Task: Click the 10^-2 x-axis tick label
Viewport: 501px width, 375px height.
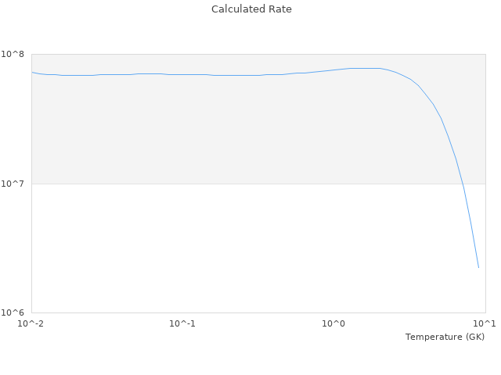Action: click(31, 323)
